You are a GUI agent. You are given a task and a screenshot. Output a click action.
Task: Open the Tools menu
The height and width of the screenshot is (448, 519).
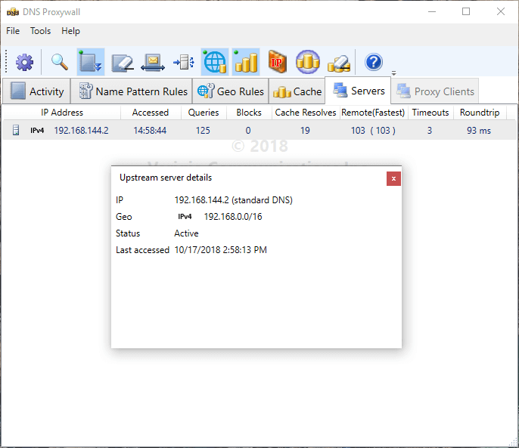(40, 31)
